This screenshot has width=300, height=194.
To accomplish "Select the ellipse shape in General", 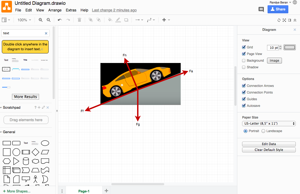I will tap(45, 143).
